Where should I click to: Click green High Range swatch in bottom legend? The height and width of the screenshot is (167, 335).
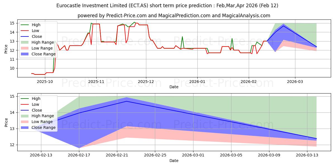click(x=25, y=116)
